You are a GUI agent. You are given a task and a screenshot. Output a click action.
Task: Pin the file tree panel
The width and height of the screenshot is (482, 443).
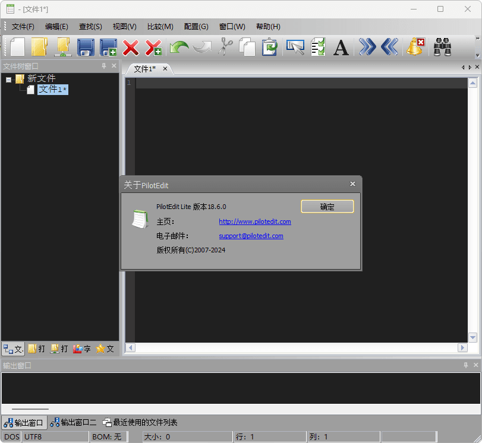(104, 66)
